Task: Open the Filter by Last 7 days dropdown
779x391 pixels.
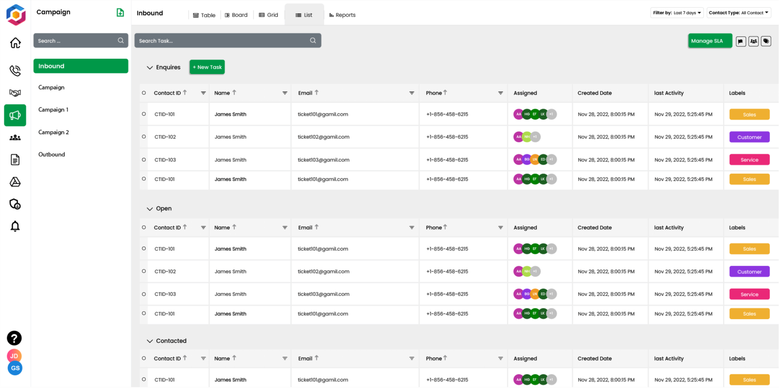Action: click(677, 12)
